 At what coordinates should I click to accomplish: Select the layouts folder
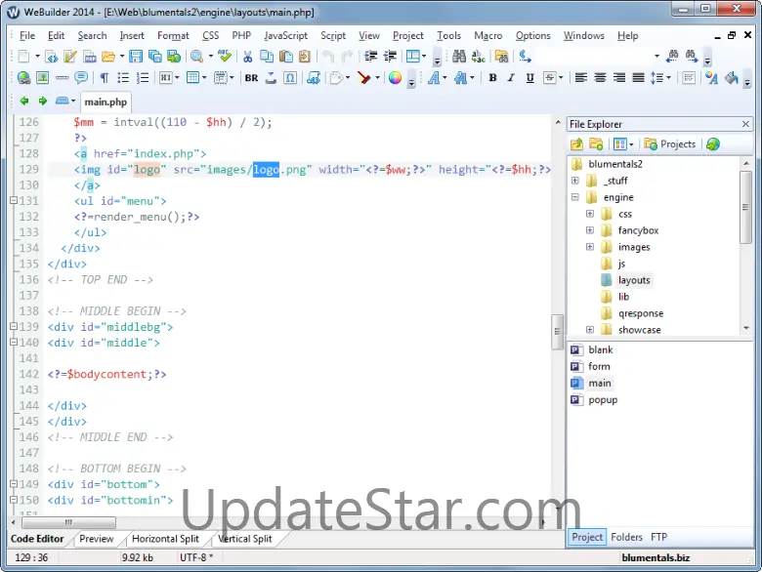pos(633,280)
